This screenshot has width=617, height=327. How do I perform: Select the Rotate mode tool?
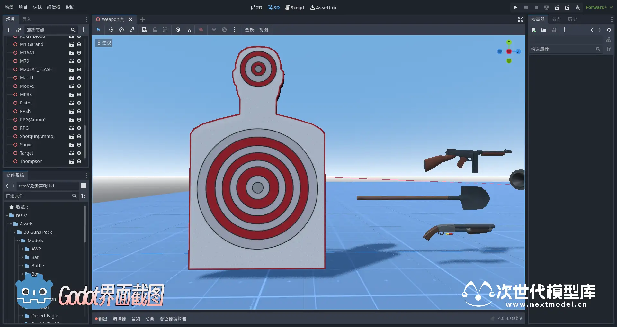(121, 30)
